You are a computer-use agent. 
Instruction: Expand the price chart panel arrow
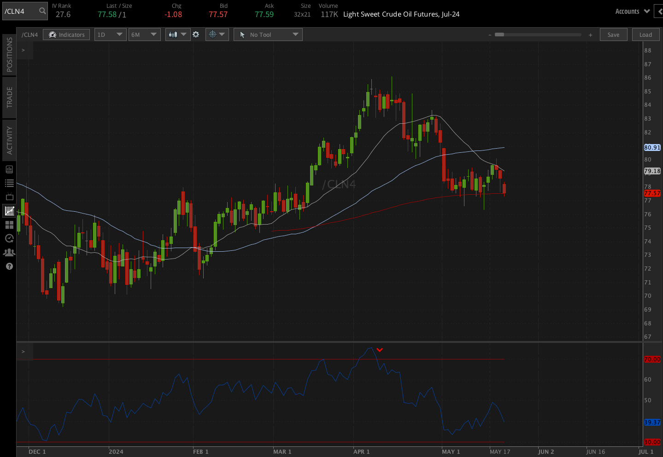click(23, 50)
